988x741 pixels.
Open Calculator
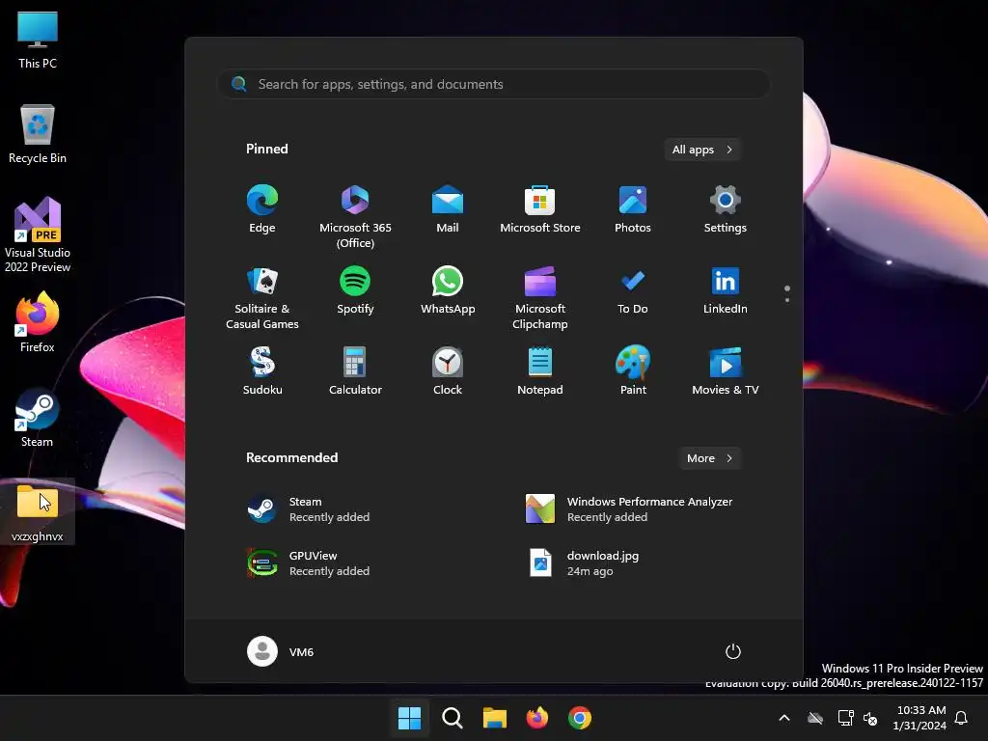(355, 371)
